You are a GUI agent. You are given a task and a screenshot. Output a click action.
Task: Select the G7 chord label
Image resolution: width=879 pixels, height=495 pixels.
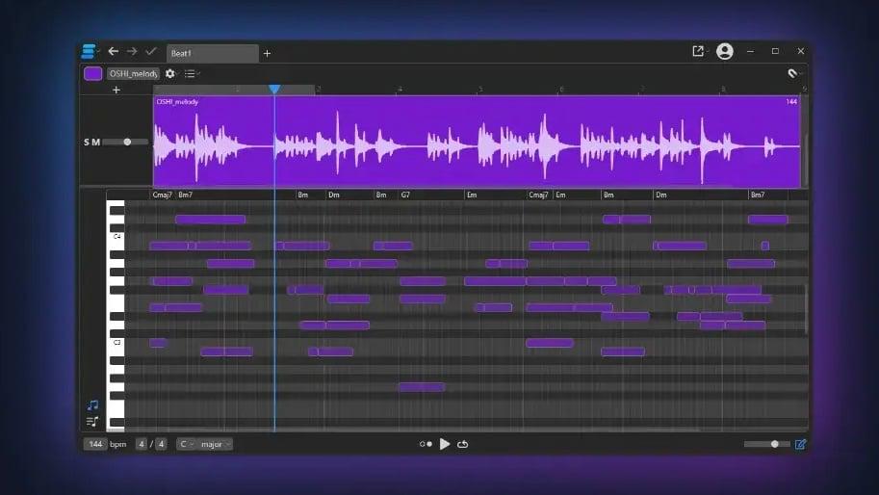[405, 195]
